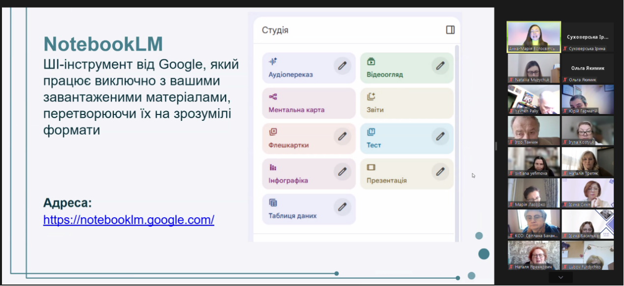Open the notebooklm.google.com link
Screen dimensions: 624x286
point(129,220)
